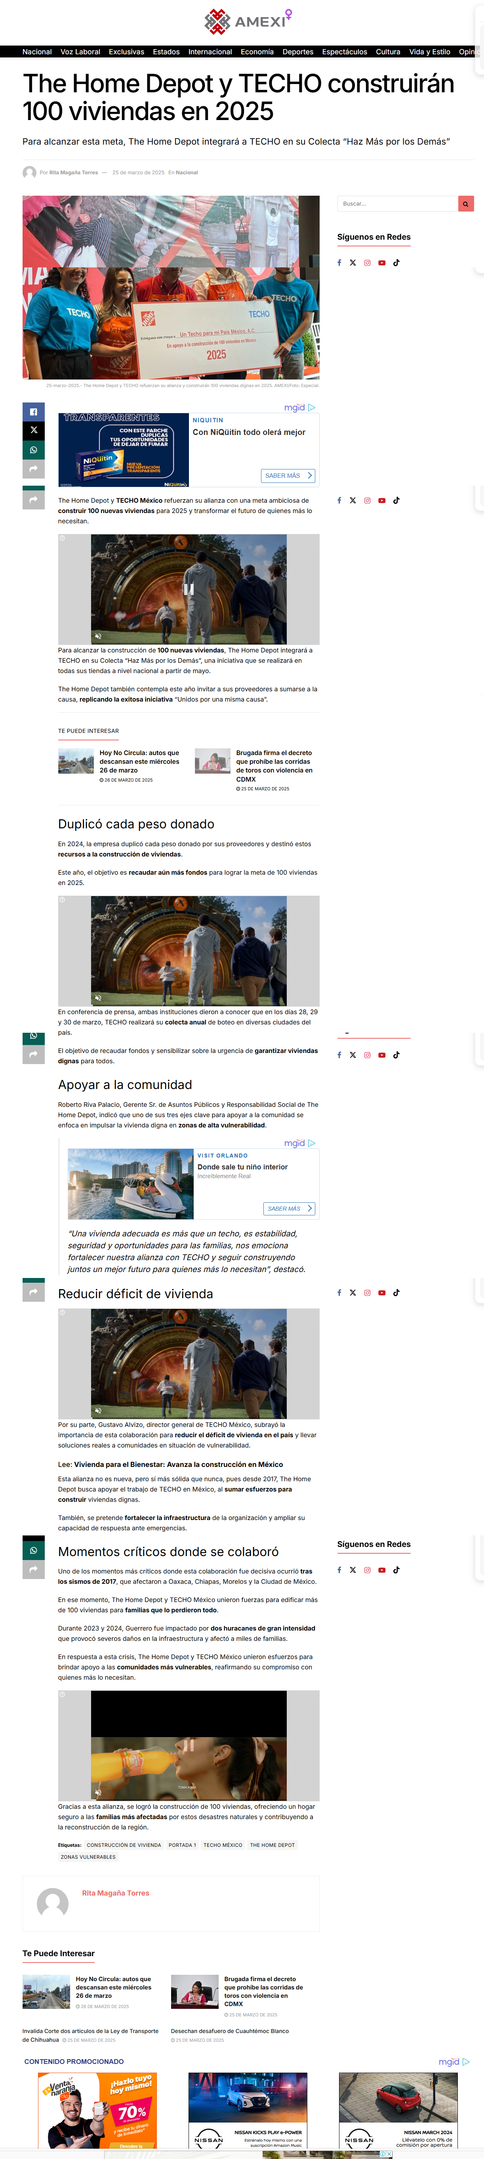
Task: Open Visit Orlando swan boat ad image
Action: 131,1184
